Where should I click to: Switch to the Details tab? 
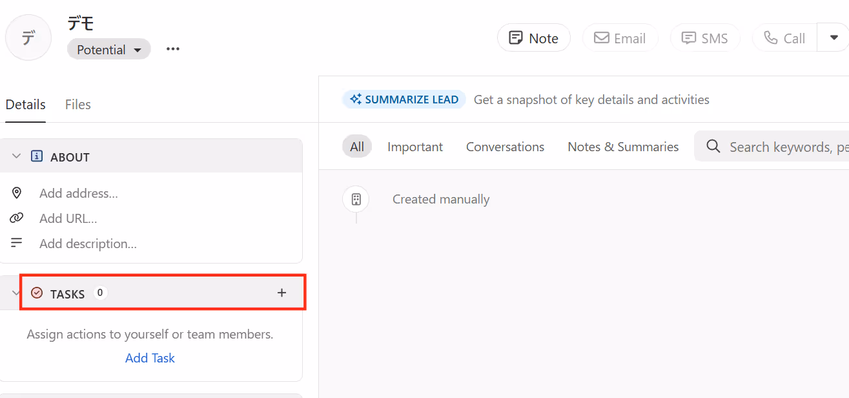click(26, 105)
